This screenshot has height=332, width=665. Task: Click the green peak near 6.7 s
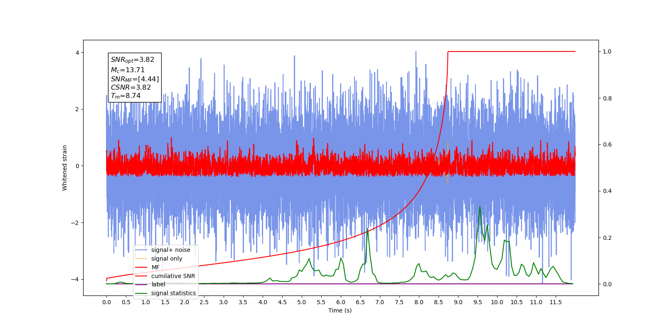click(x=368, y=229)
